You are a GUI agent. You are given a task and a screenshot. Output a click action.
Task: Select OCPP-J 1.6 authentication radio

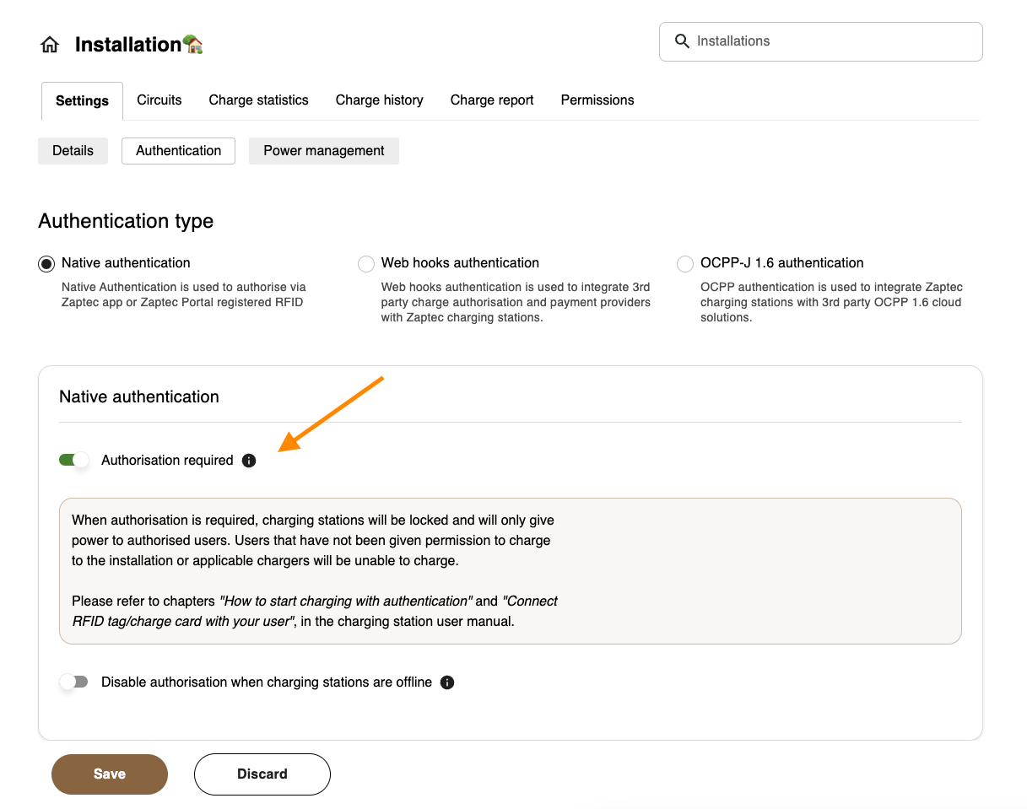pos(685,264)
